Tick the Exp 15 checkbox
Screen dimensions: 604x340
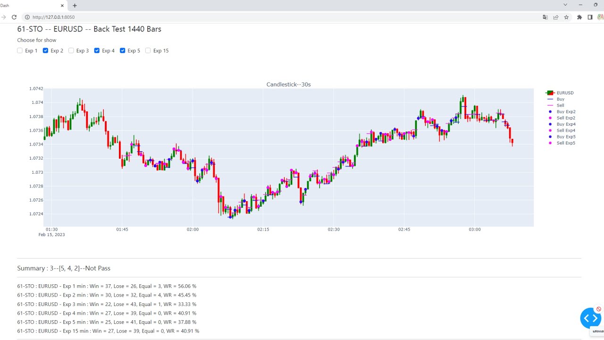click(148, 51)
